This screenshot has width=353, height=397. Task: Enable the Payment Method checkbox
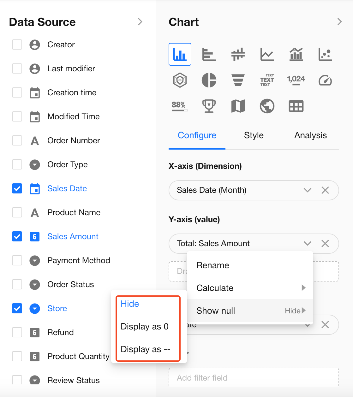(x=17, y=260)
